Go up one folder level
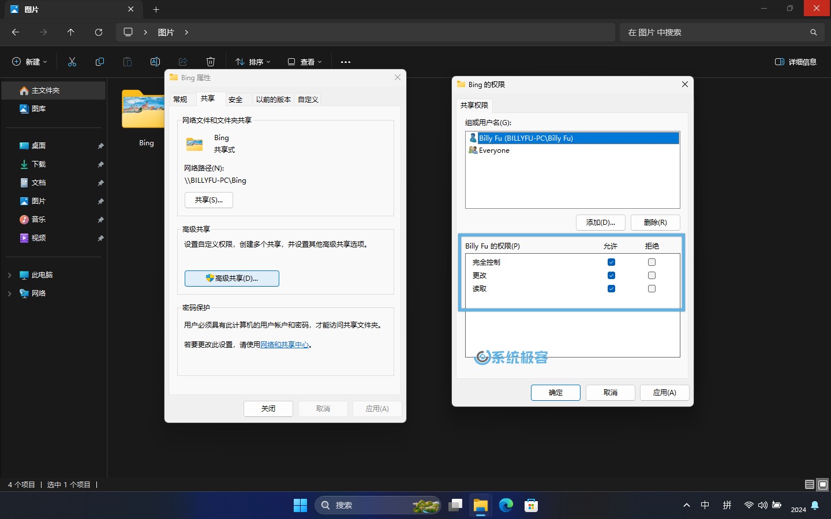831x519 pixels. (71, 32)
